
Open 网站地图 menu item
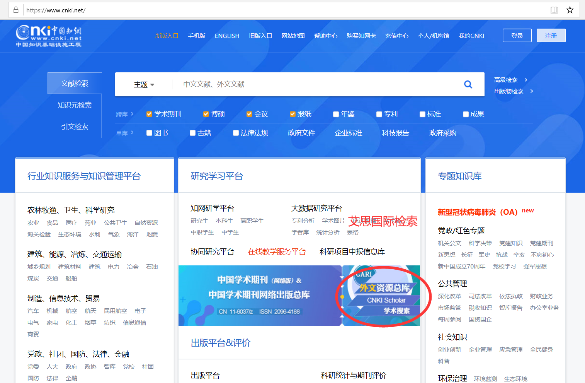(x=293, y=36)
